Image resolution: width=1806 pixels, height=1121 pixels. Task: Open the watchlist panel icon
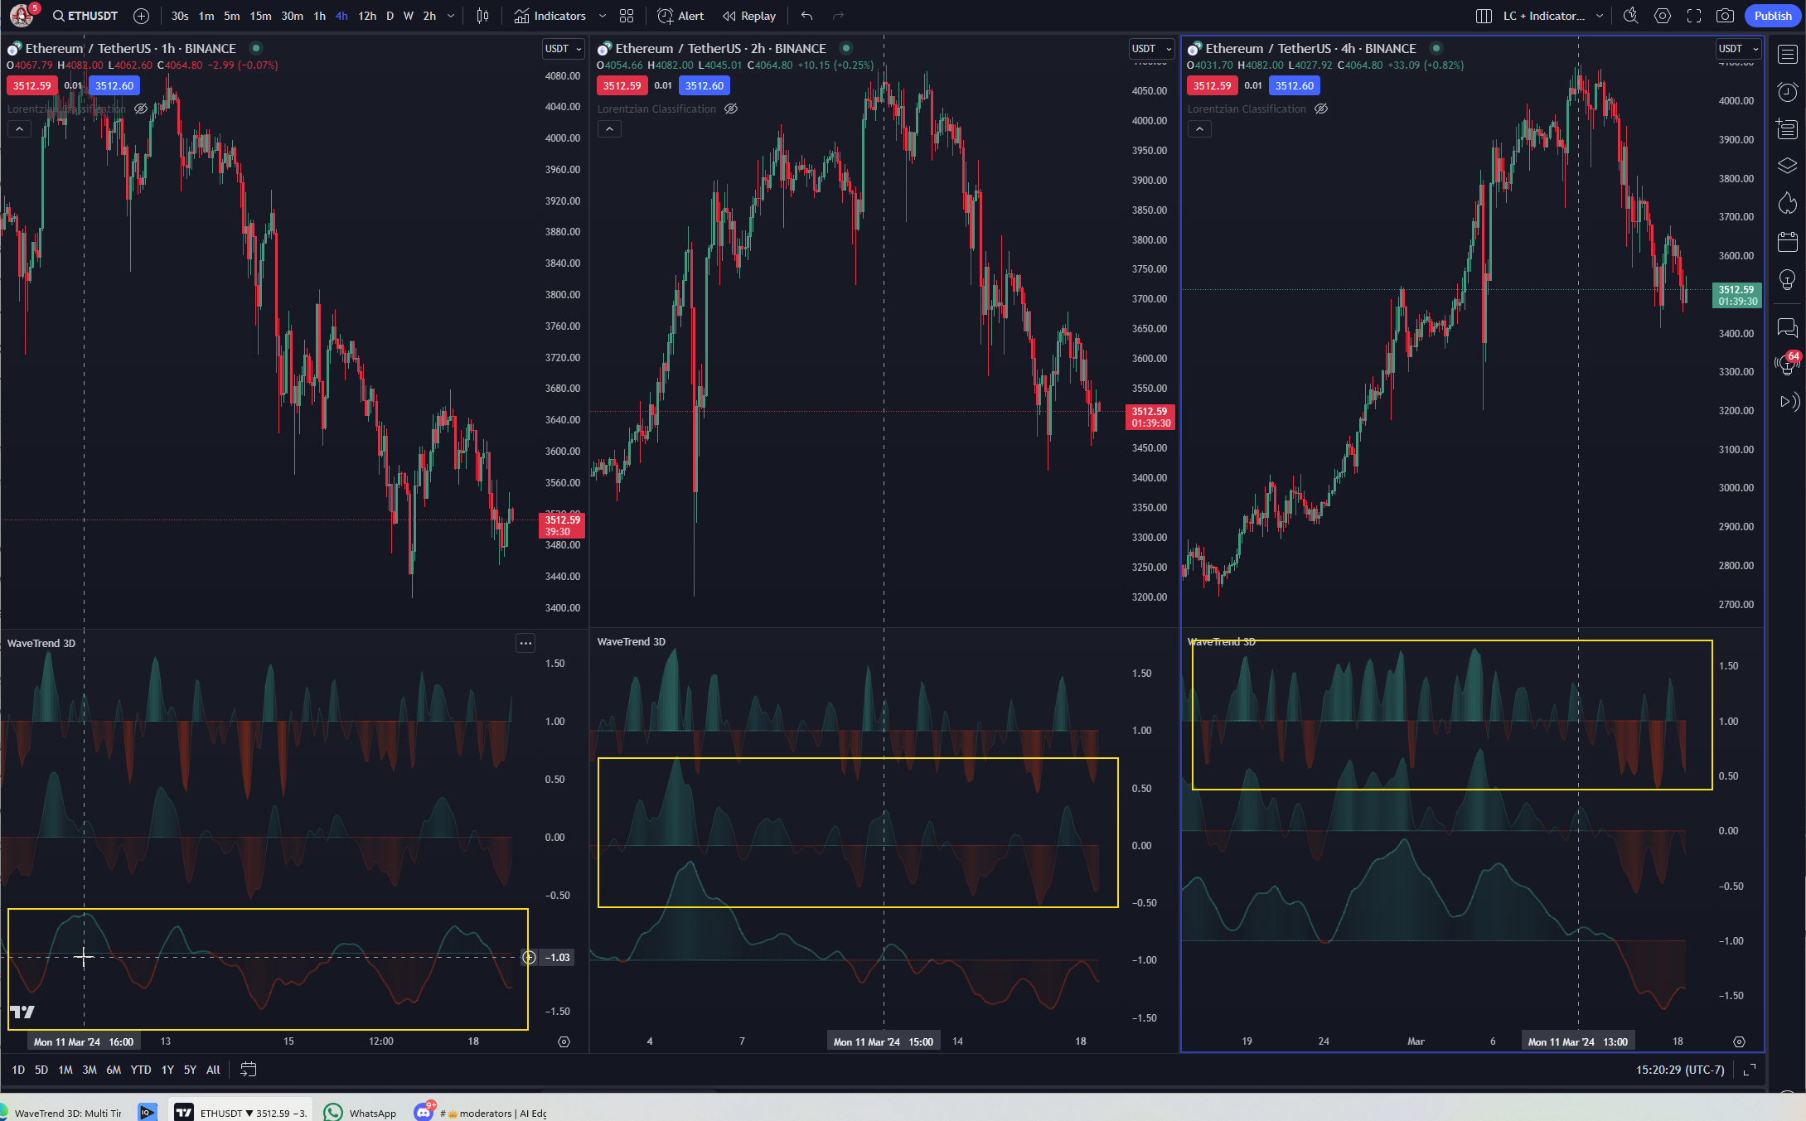[1787, 55]
